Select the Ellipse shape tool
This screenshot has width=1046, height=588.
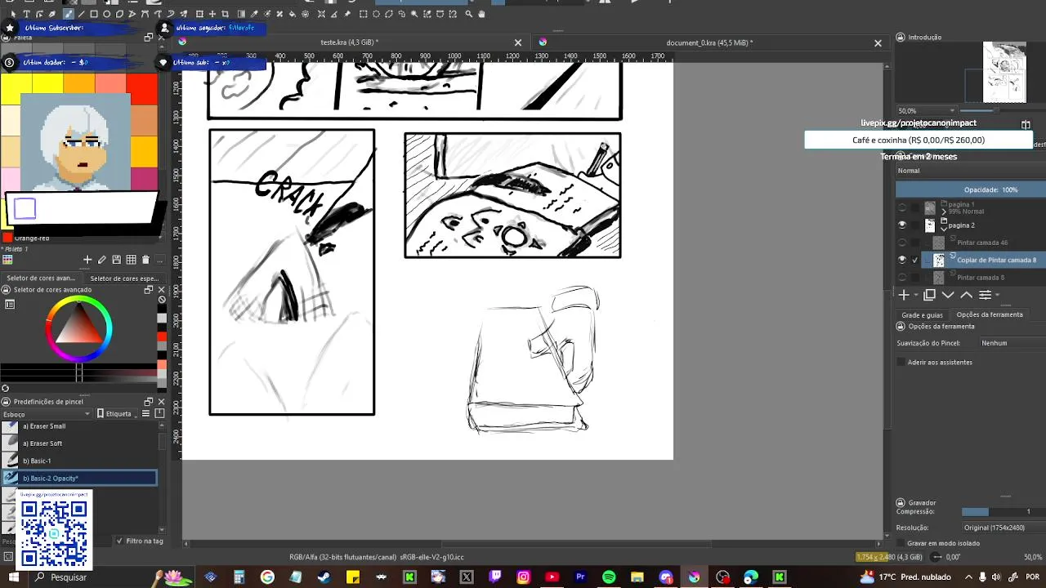(x=106, y=14)
